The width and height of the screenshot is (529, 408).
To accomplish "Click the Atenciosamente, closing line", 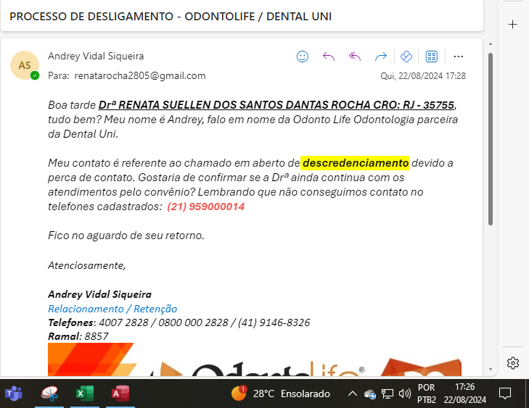I will [x=86, y=265].
